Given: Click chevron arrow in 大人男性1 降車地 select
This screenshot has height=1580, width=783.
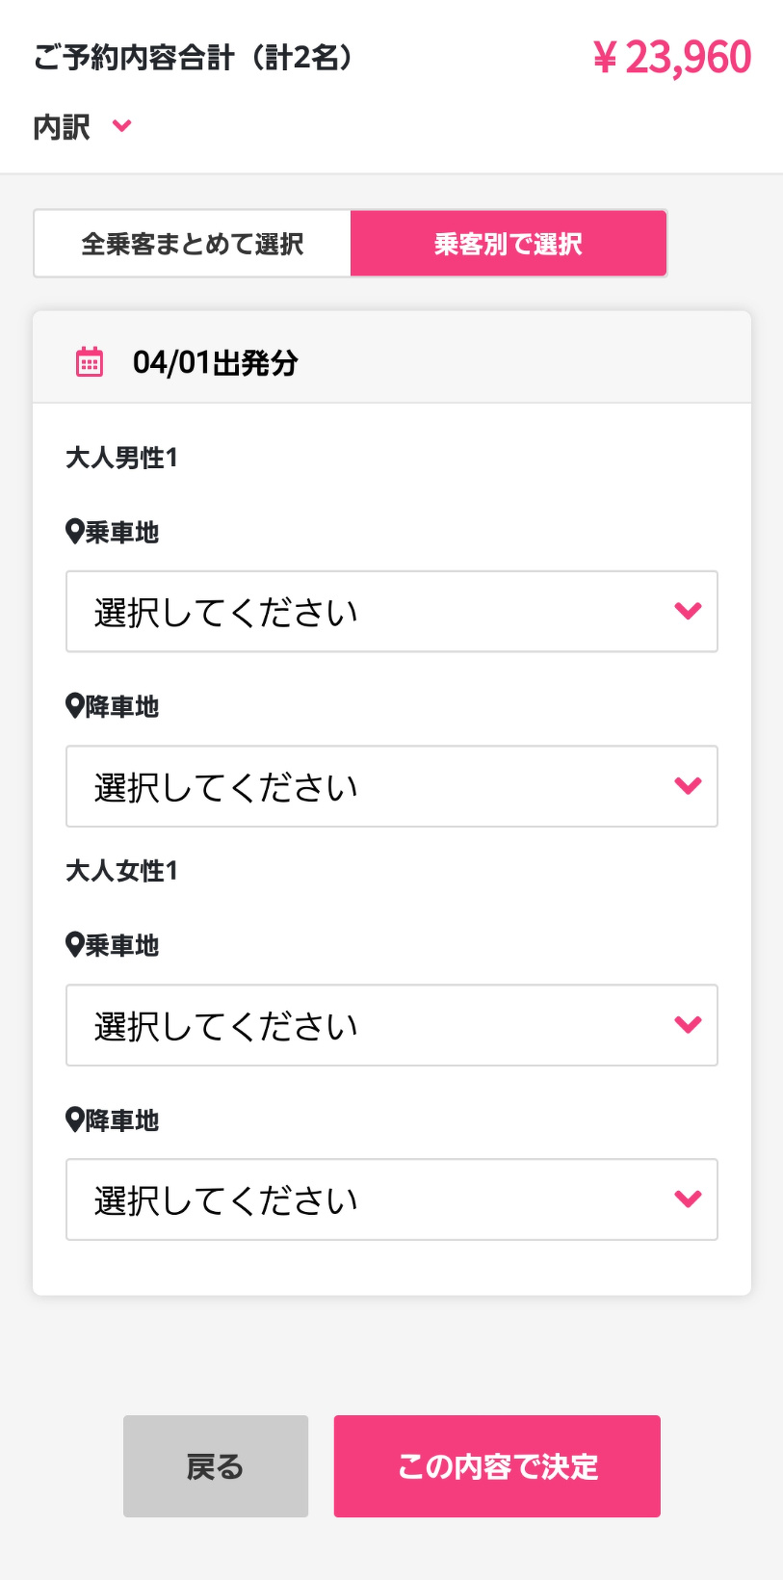Looking at the screenshot, I should 688,786.
